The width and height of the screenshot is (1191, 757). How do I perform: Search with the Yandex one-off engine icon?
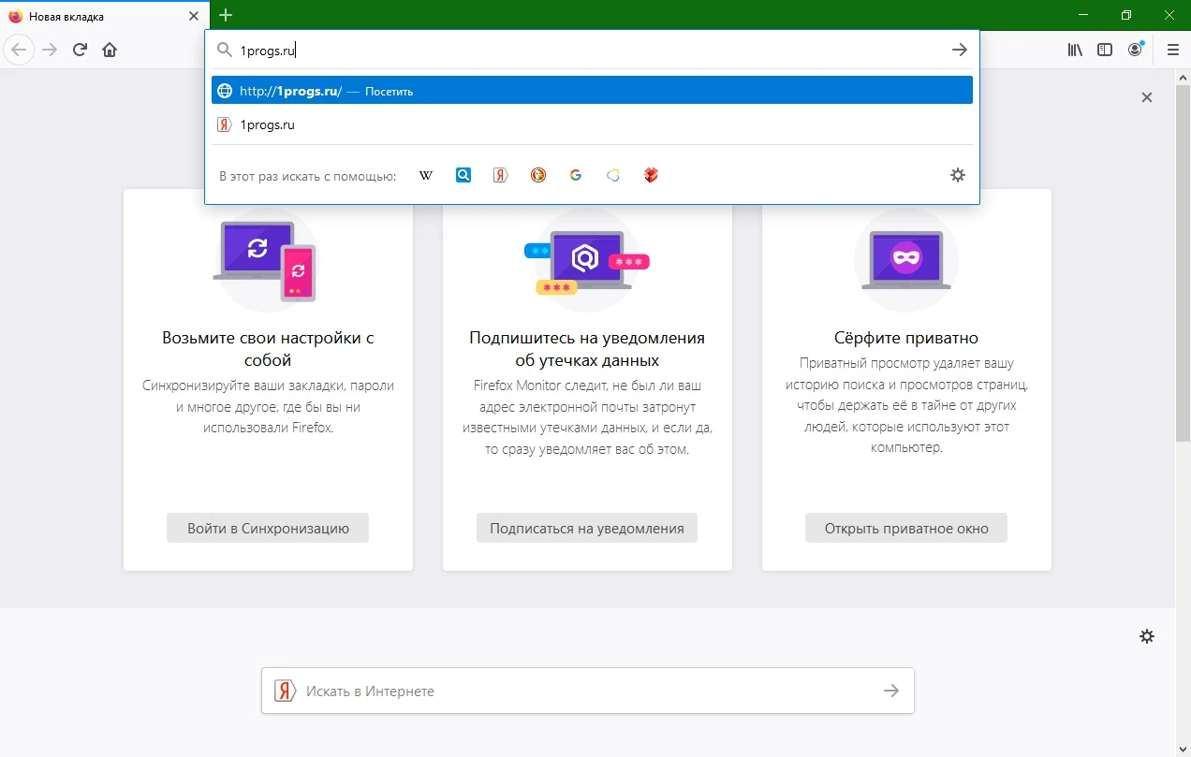501,175
